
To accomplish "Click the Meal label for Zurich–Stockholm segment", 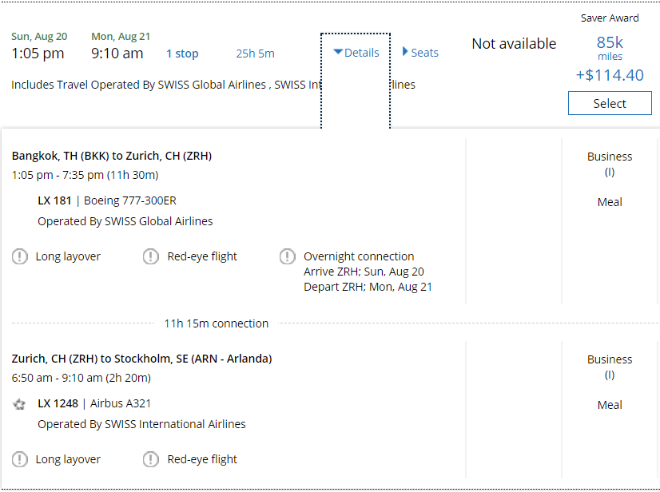I will point(610,405).
